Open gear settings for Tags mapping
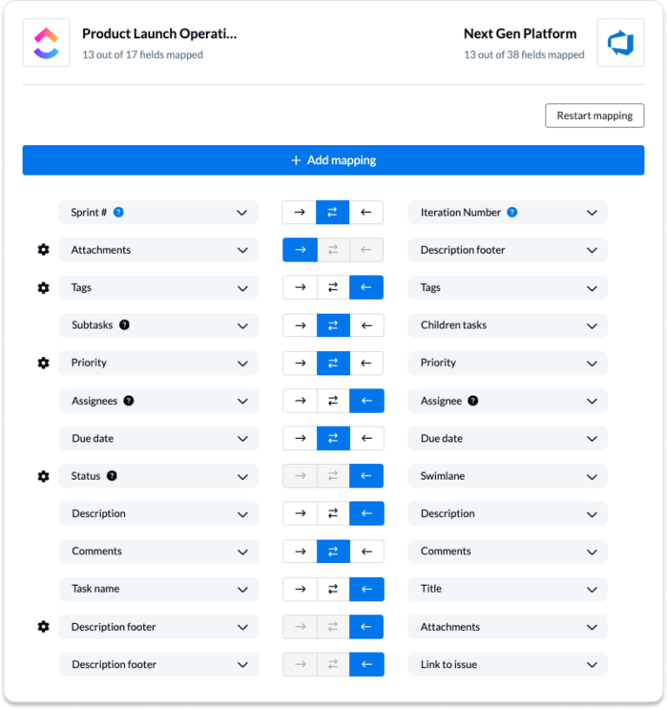Image resolution: width=667 pixels, height=709 pixels. [43, 288]
